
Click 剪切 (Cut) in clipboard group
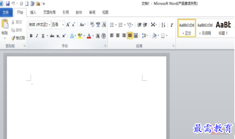point(17,22)
